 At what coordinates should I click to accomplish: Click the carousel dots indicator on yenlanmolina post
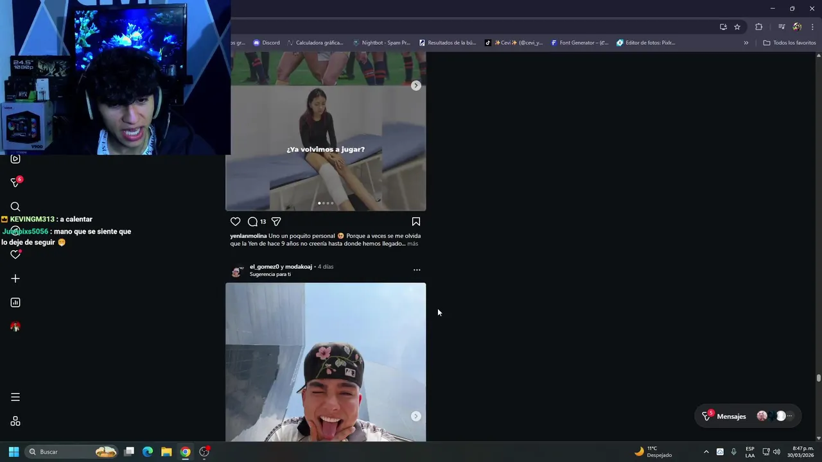click(x=326, y=203)
